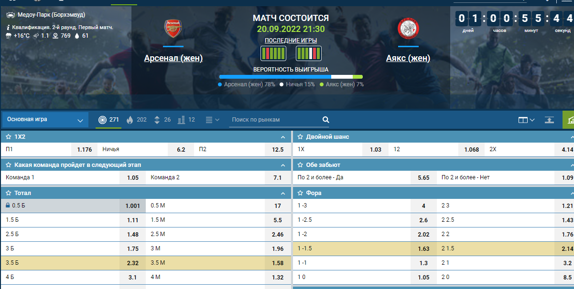Click the Arsenal team logo

click(x=173, y=29)
